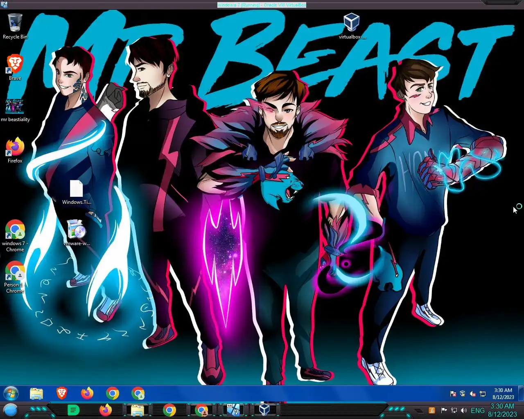Open Action Center flag in host tray
The width and height of the screenshot is (524, 419).
pyautogui.click(x=444, y=410)
